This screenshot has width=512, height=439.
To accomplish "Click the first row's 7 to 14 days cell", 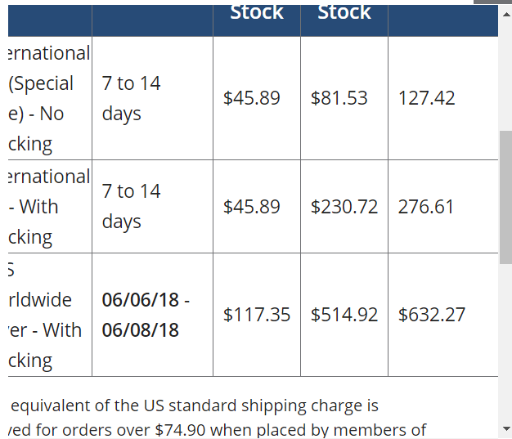I will (x=152, y=98).
